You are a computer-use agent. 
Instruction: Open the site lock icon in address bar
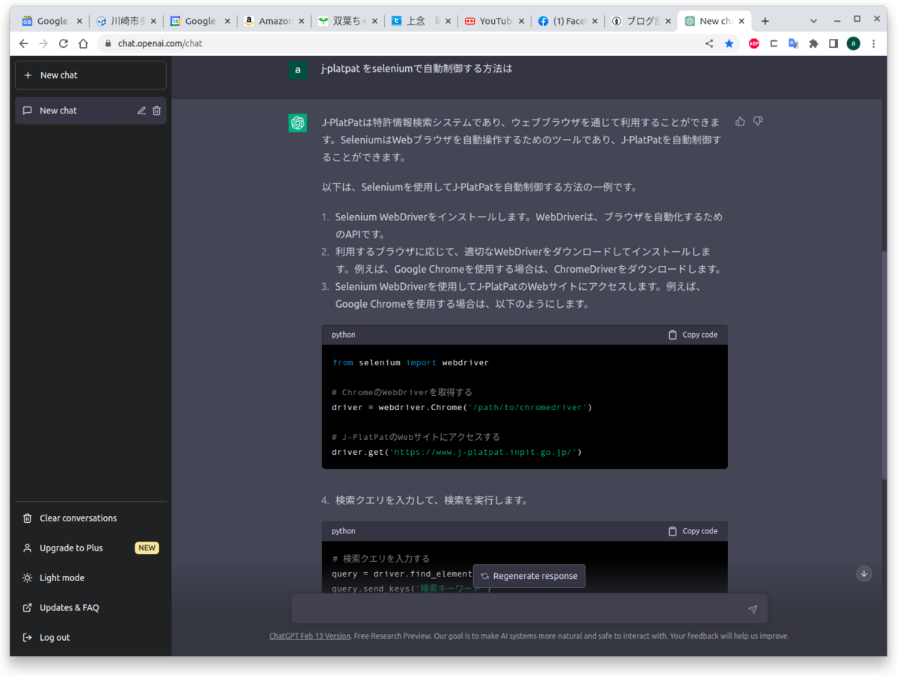[108, 43]
